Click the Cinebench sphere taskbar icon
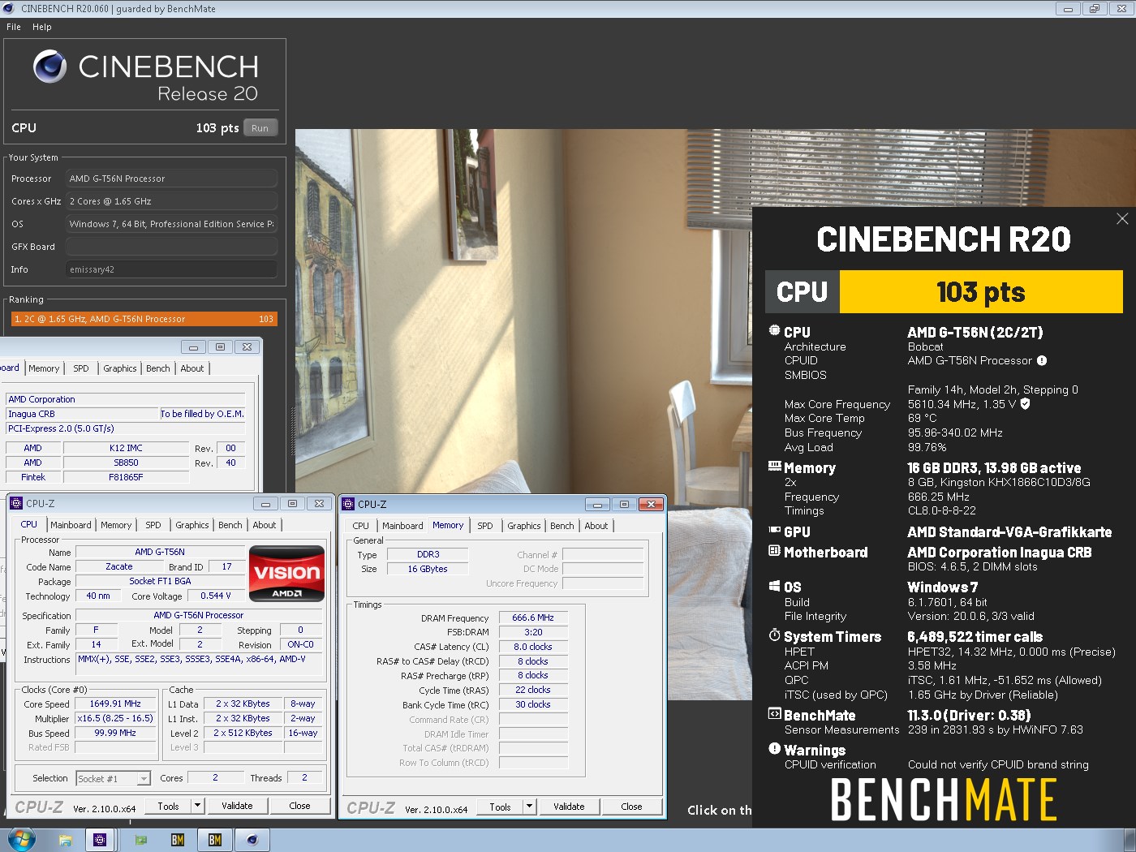The height and width of the screenshot is (852, 1136). point(252,840)
